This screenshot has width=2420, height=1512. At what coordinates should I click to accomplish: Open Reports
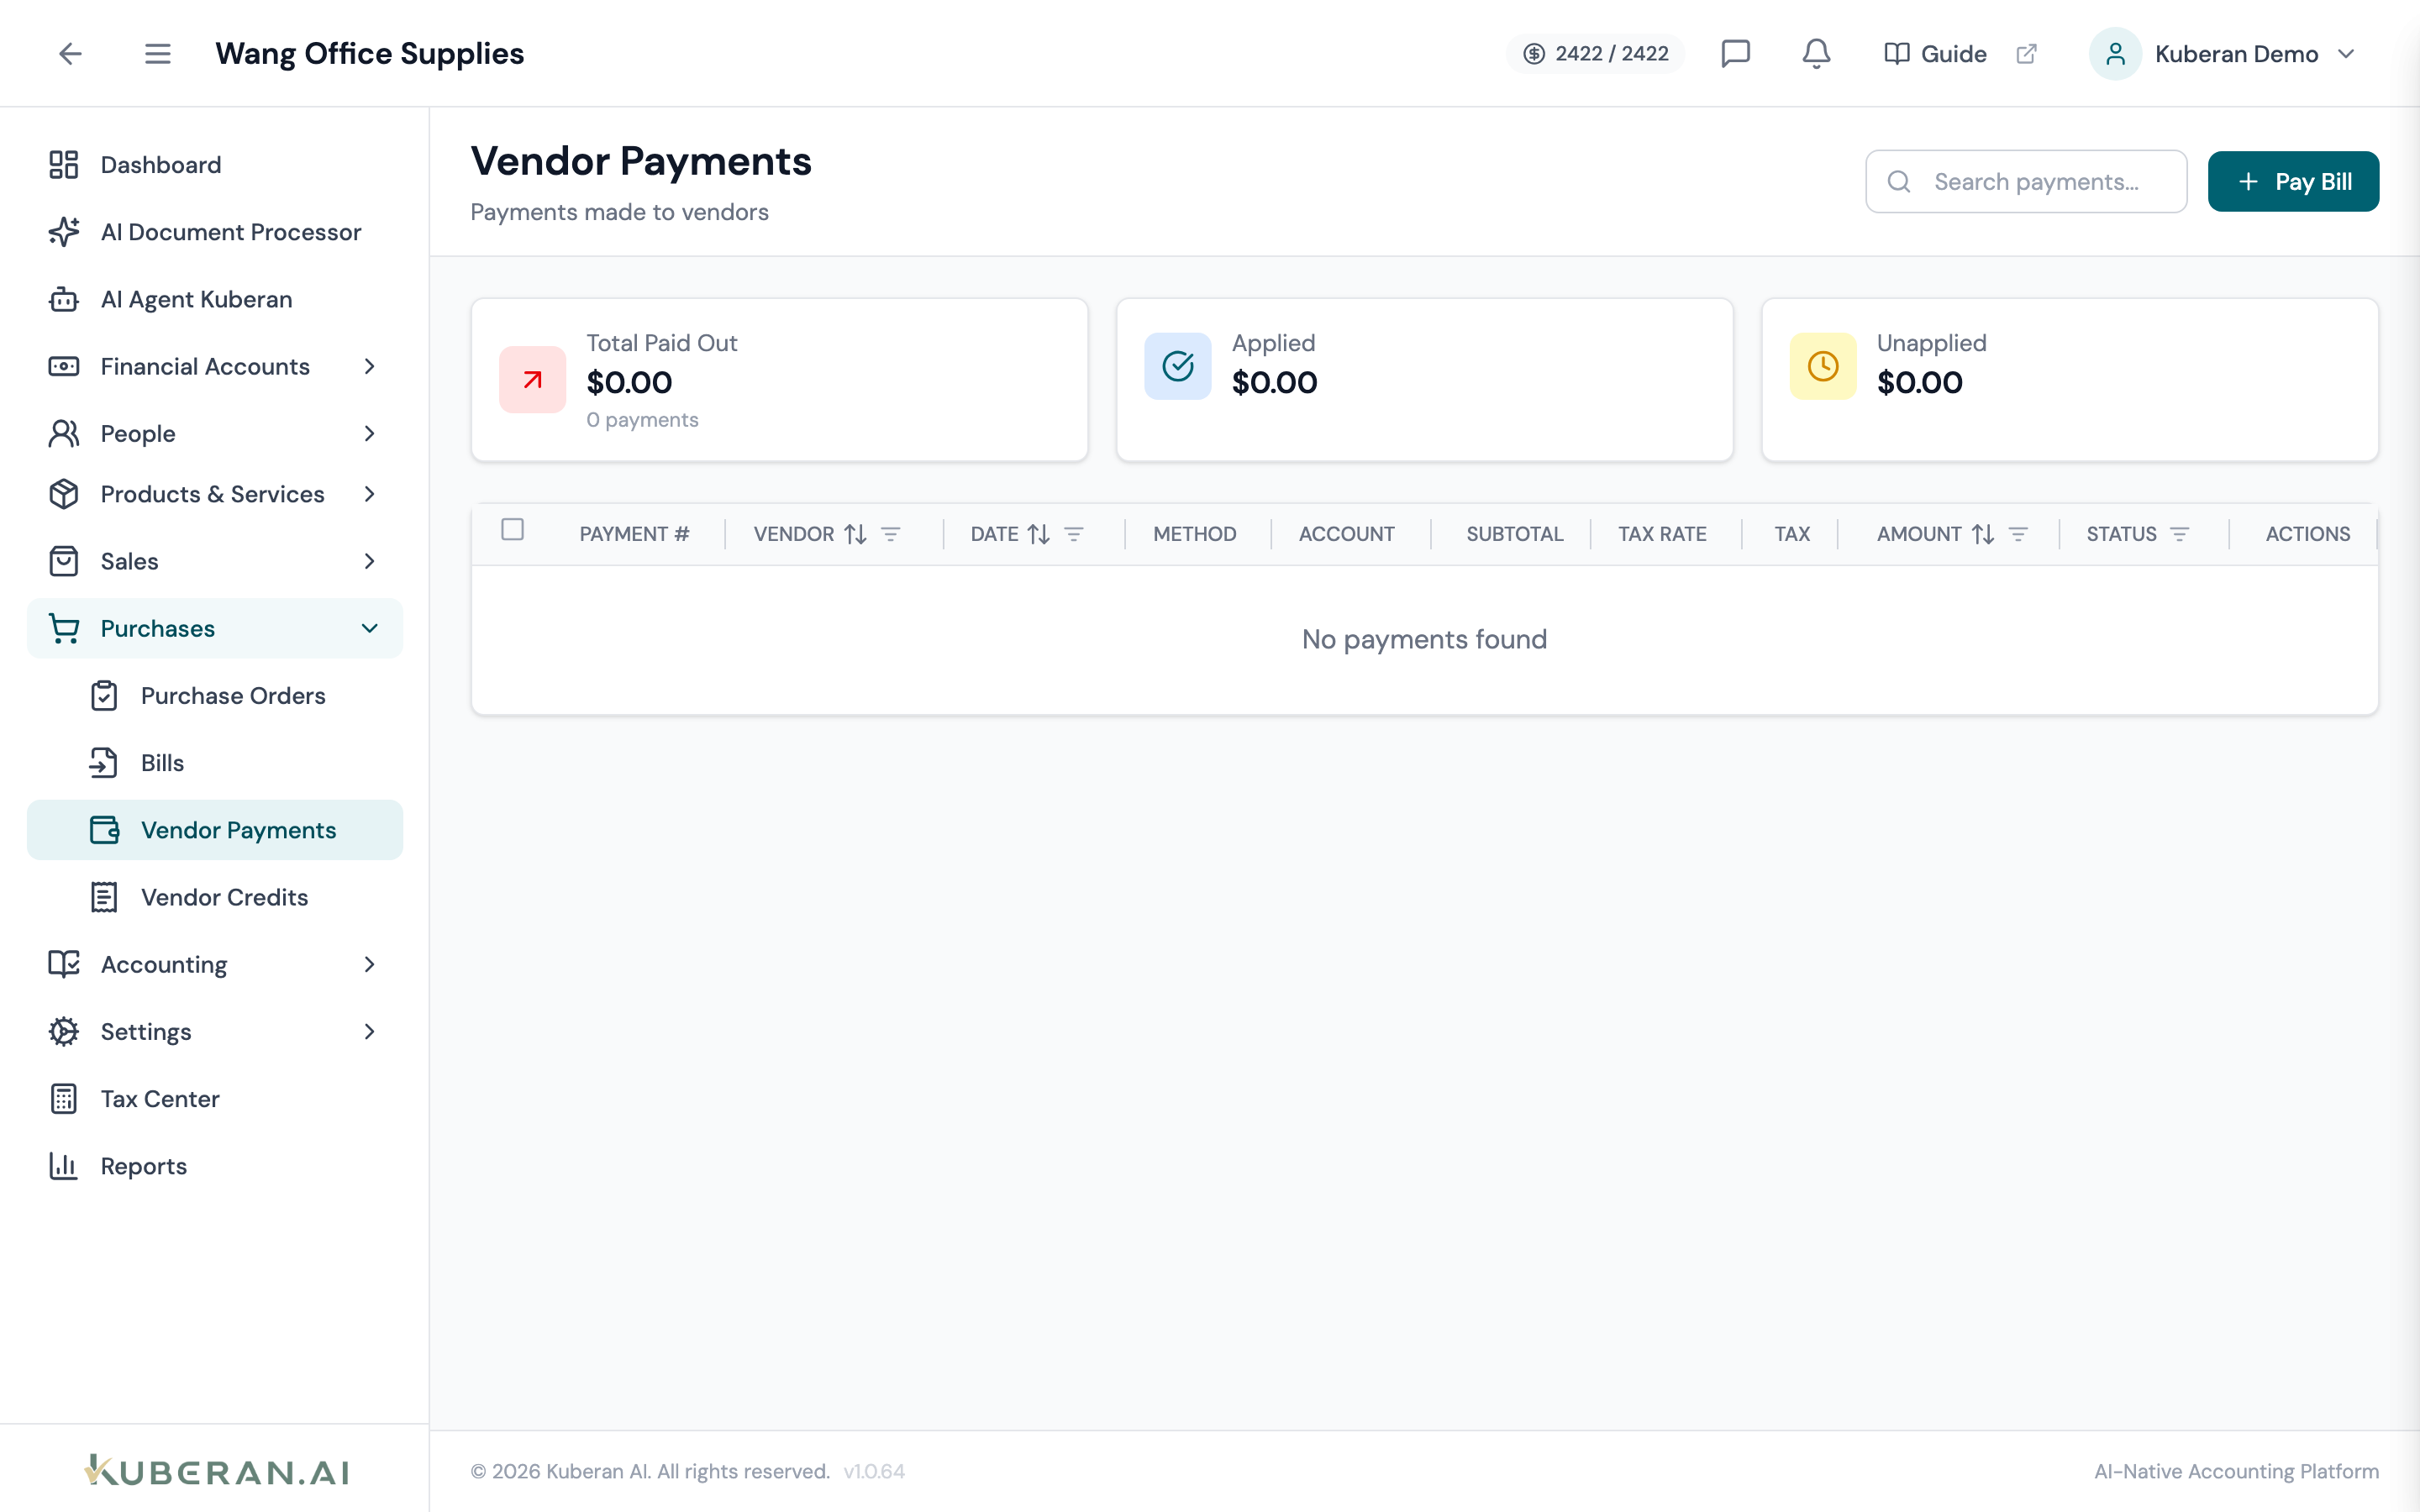[215, 1166]
